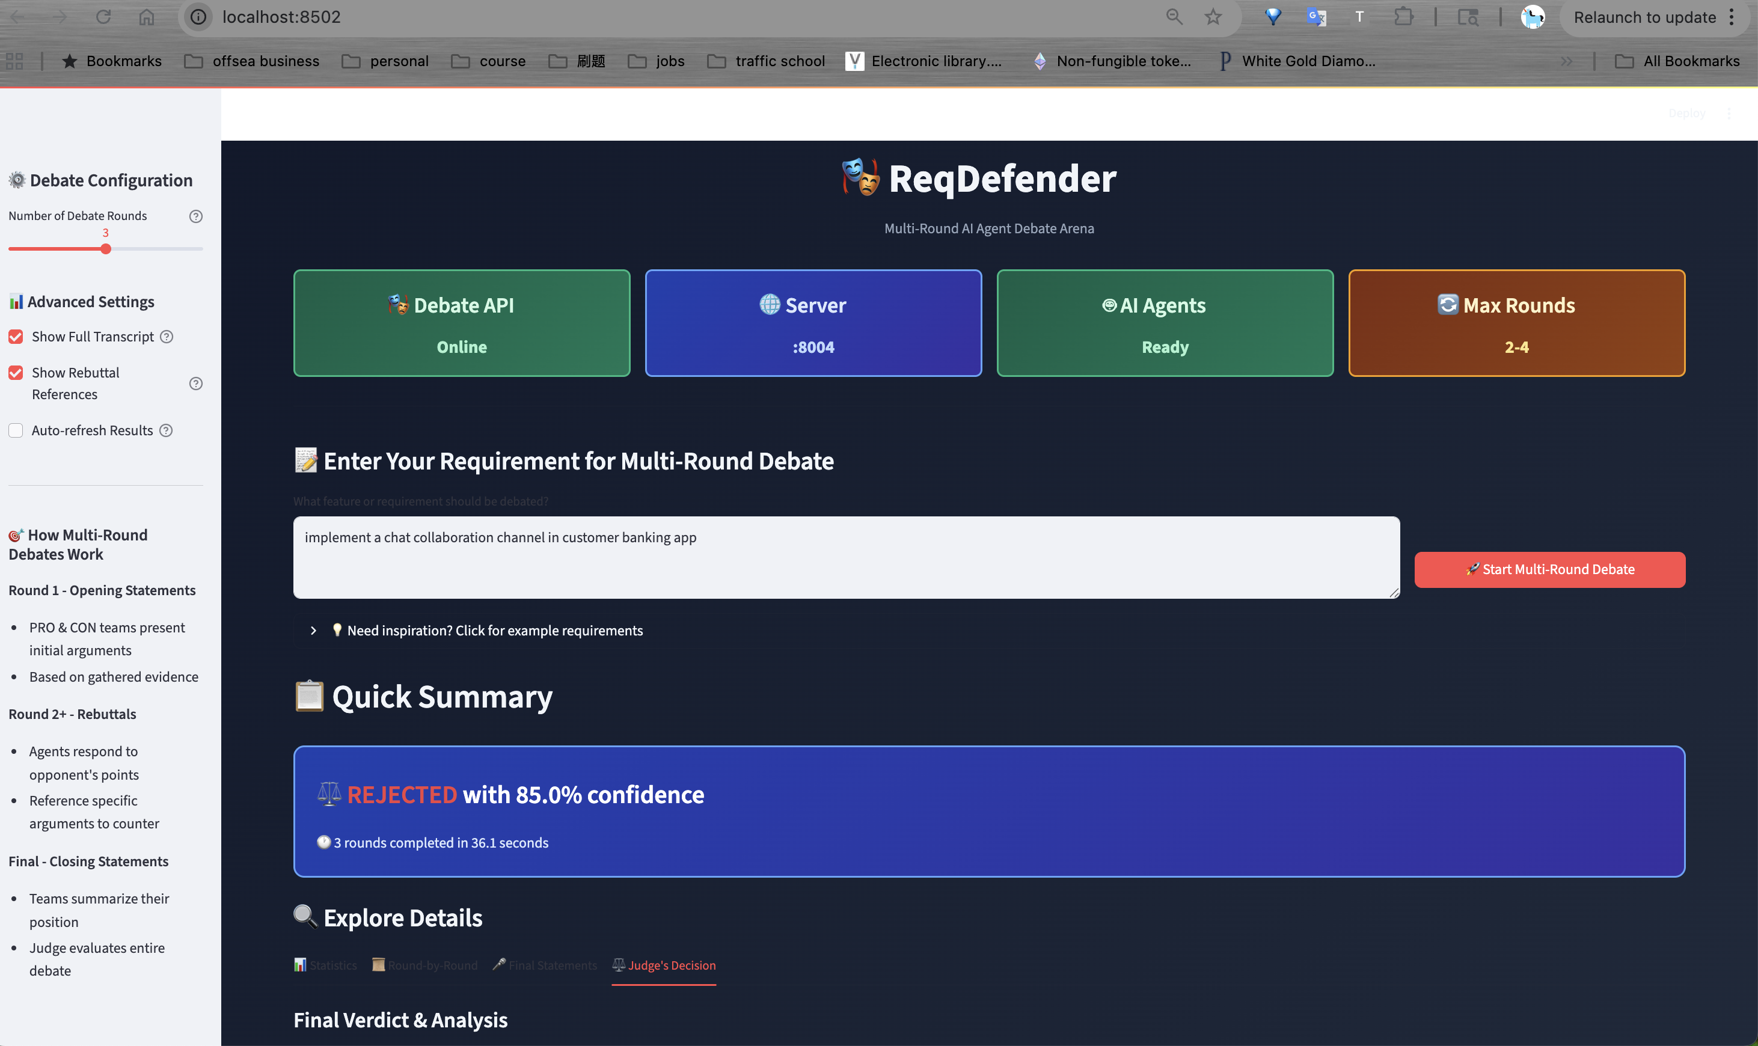1758x1046 pixels.
Task: Switch to the Round-by-Round tab
Action: [x=425, y=965]
